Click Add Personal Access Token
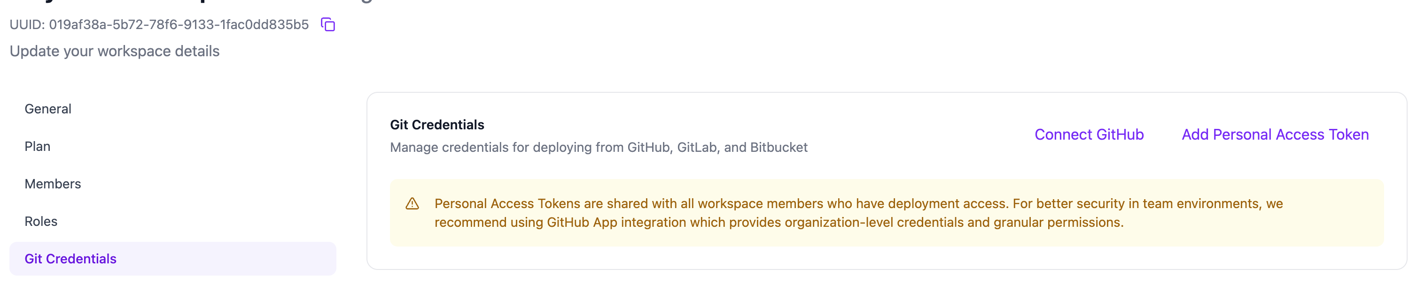Screen dimensions: 1417x284 pyautogui.click(x=1275, y=135)
